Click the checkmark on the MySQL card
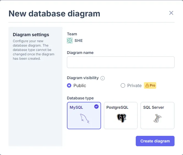Viewport: 183px width, 155px height. tap(96, 107)
